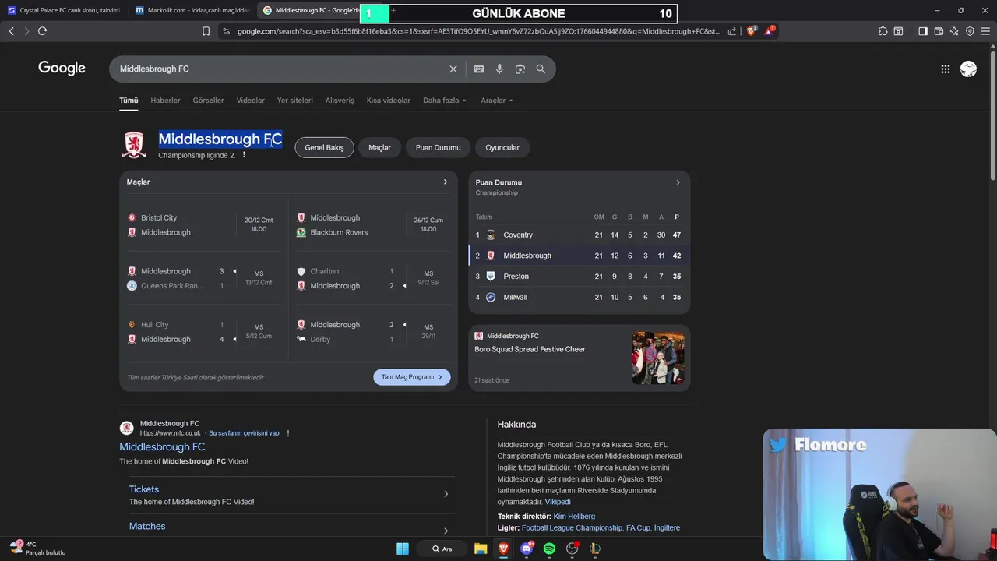Open the Brave Wallet icon
997x561 pixels.
(939, 31)
